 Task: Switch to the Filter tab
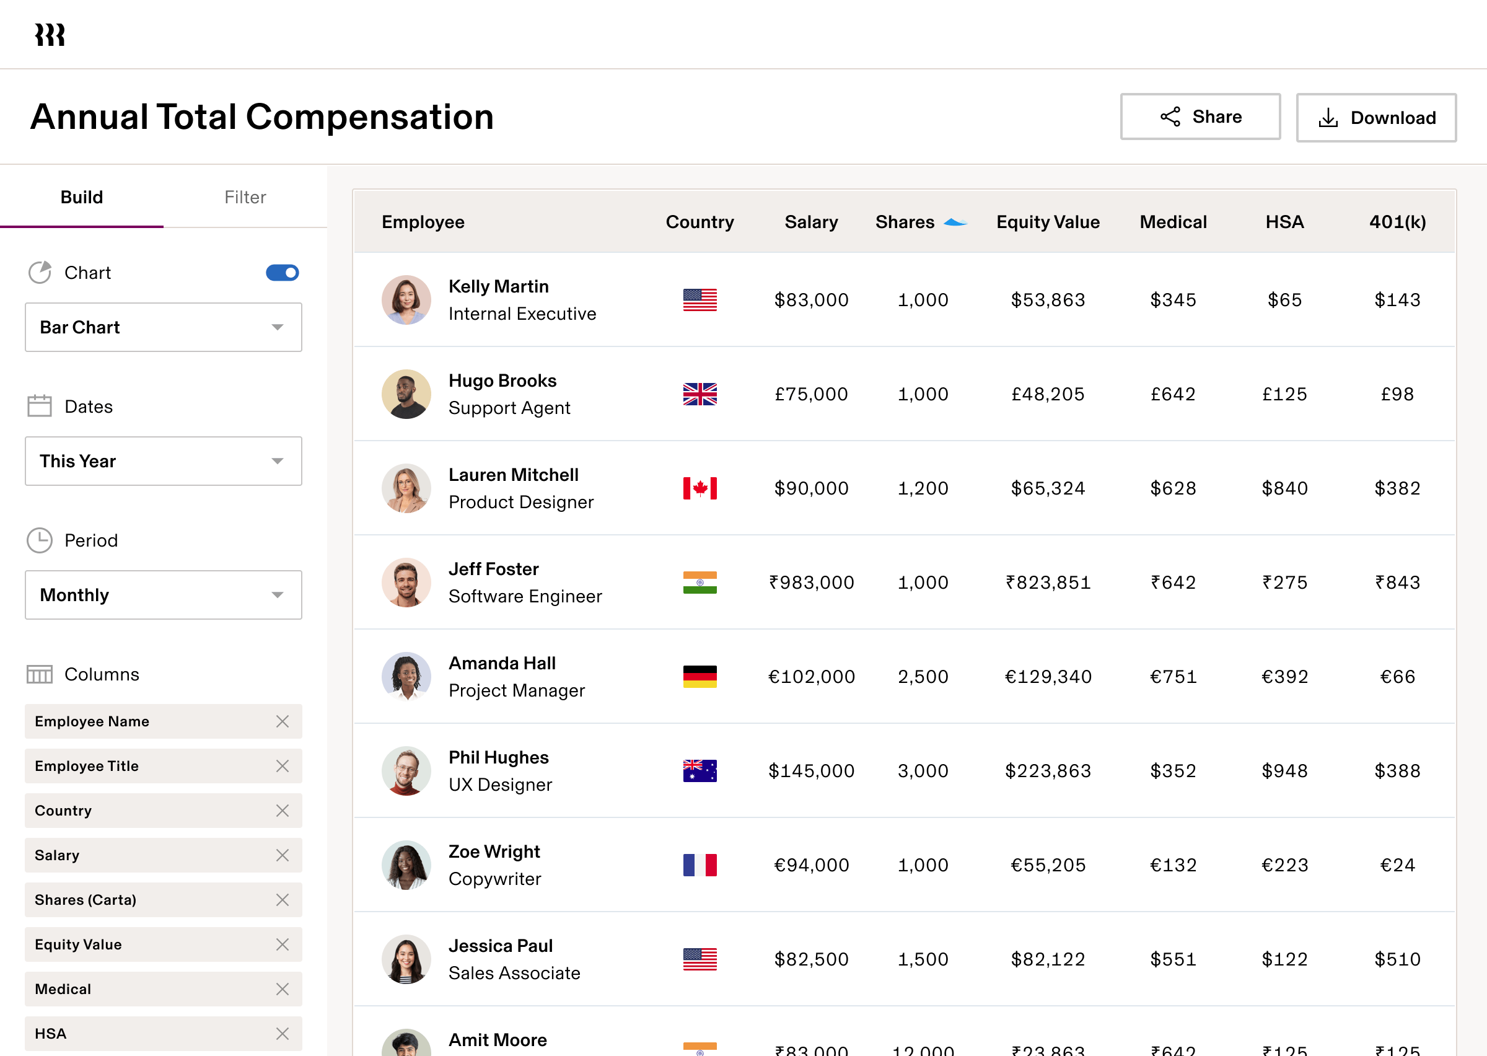click(x=245, y=197)
